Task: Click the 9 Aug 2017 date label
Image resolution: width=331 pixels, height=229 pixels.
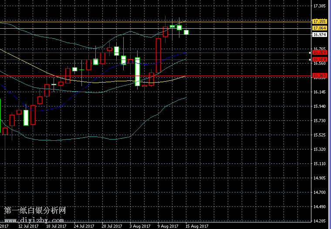Action: (x=168, y=226)
